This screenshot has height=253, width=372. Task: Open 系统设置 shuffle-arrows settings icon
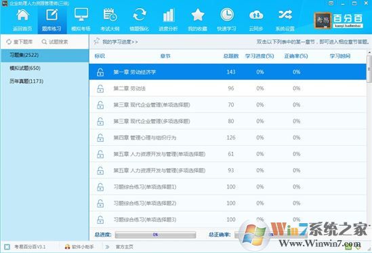click(285, 20)
